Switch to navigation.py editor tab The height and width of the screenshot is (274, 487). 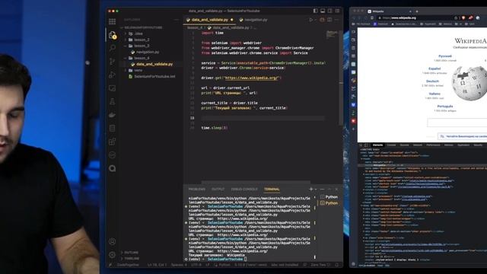coord(253,20)
